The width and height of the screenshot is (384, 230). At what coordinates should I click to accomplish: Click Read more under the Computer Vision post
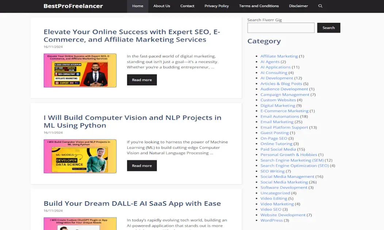(x=142, y=165)
